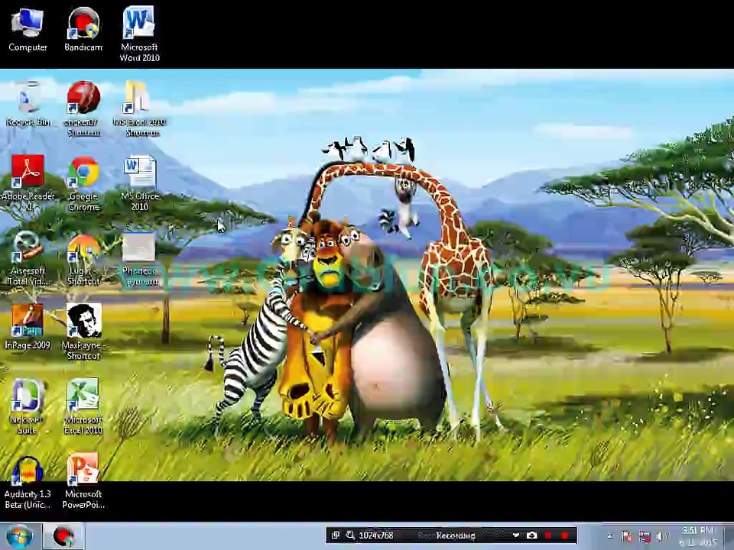Image resolution: width=734 pixels, height=550 pixels.
Task: Click the Bandicam taskbar button
Action: pos(63,536)
